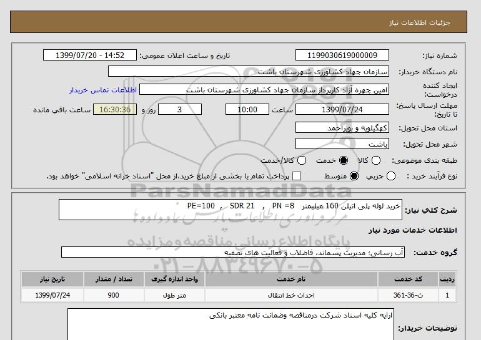Click the 10:00 response time field
481x340 pixels.
pos(248,110)
